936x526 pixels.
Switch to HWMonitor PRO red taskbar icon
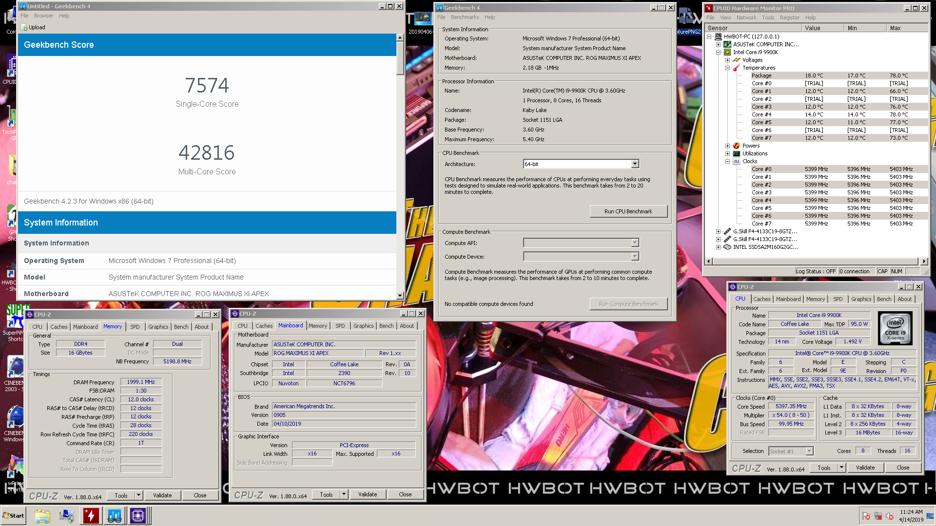[x=91, y=516]
